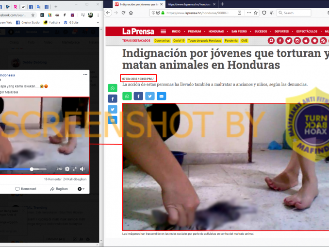Go to the Firefox home page
This screenshot has width=329, height=247.
131,13
